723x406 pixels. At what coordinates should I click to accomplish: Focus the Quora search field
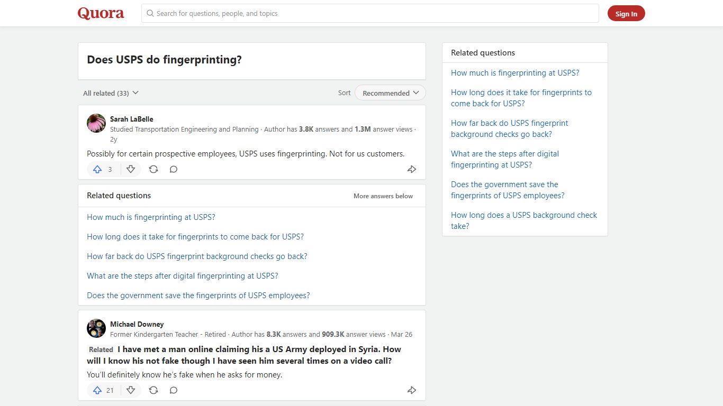[370, 13]
